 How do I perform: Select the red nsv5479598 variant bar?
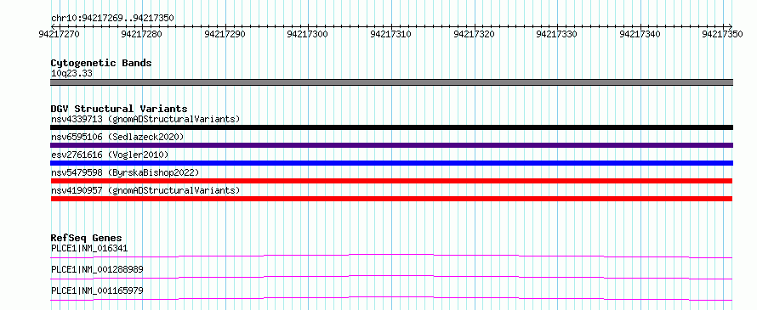(x=391, y=181)
